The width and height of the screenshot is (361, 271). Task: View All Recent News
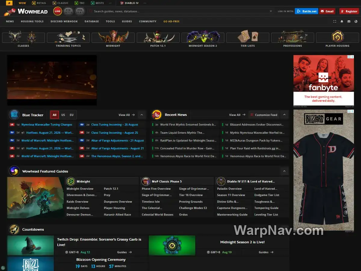coord(237,115)
